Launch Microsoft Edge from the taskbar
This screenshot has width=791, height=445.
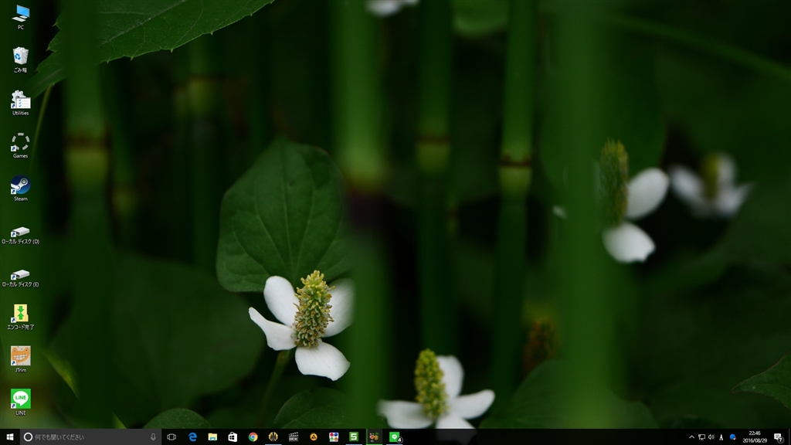click(192, 437)
